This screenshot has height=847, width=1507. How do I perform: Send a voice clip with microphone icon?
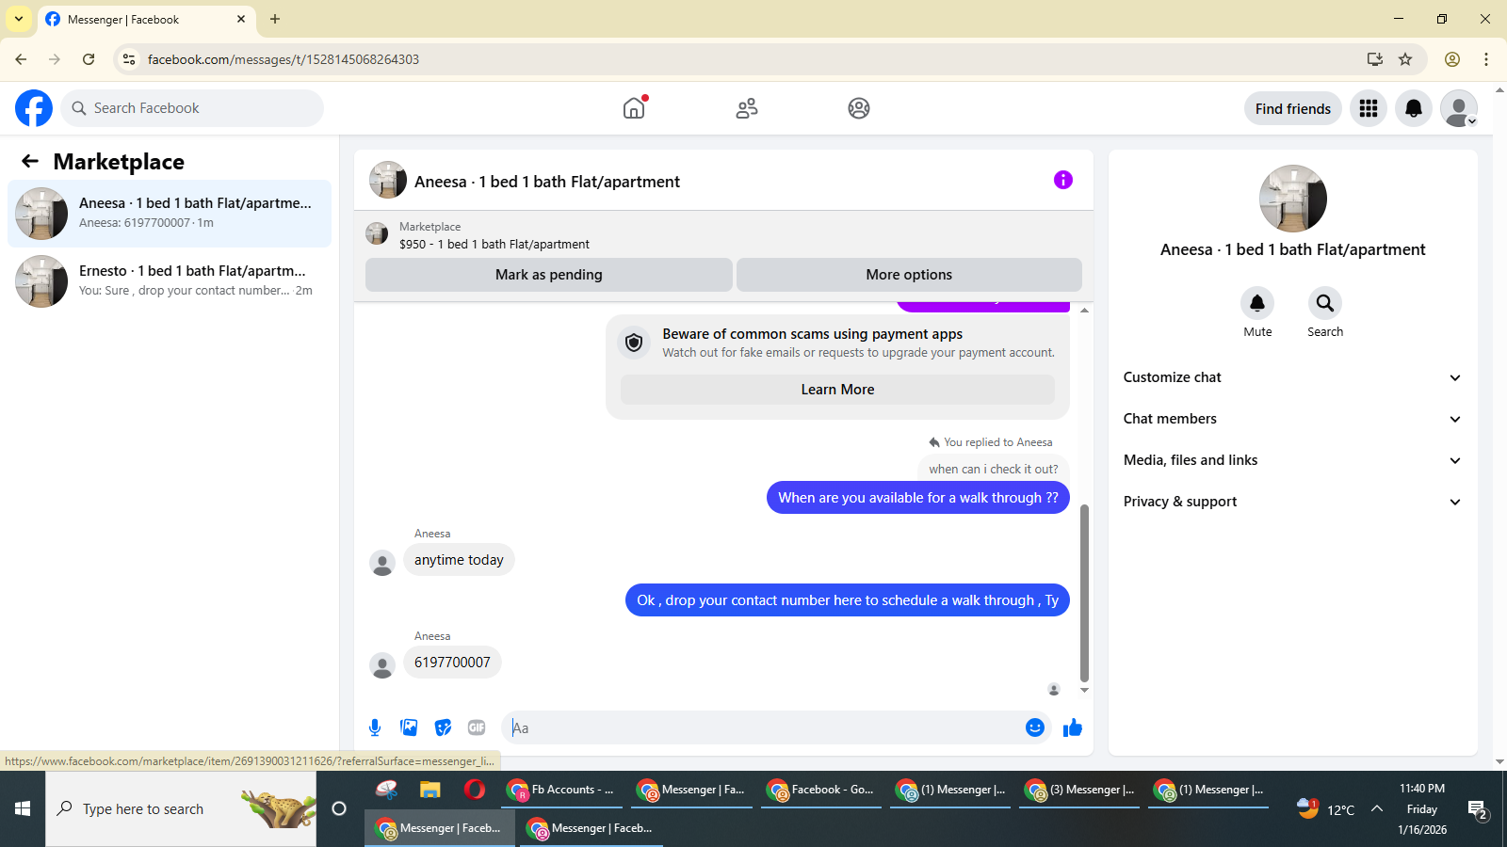coord(375,727)
